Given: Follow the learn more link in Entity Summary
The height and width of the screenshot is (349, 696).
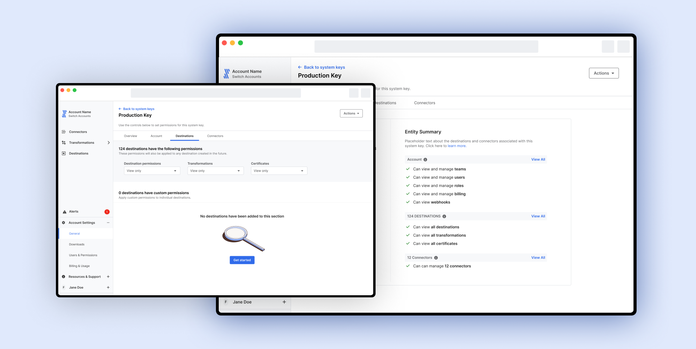Looking at the screenshot, I should coord(457,146).
